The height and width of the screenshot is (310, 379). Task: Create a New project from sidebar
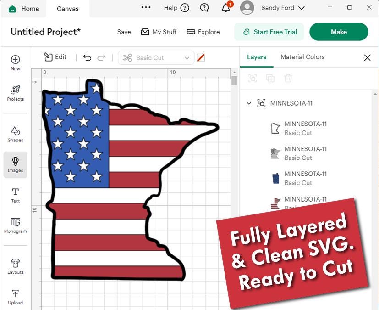tap(16, 63)
